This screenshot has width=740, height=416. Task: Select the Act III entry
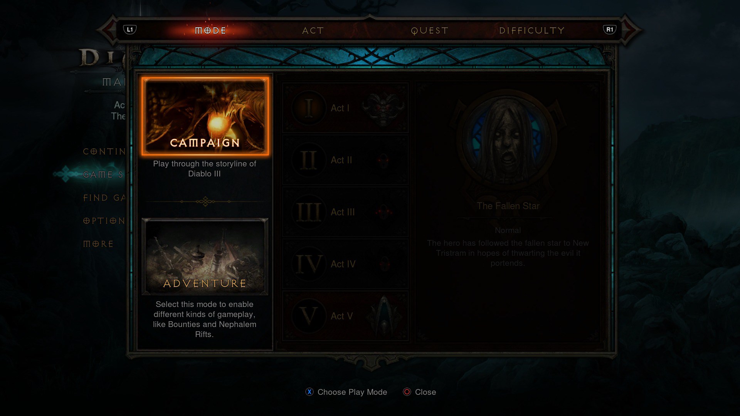[345, 212]
